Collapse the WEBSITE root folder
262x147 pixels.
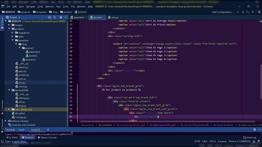pyautogui.click(x=6, y=21)
